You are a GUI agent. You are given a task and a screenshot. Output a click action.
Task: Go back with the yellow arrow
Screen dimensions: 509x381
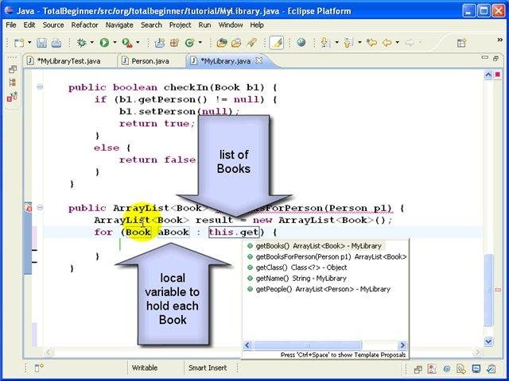[x=387, y=42]
